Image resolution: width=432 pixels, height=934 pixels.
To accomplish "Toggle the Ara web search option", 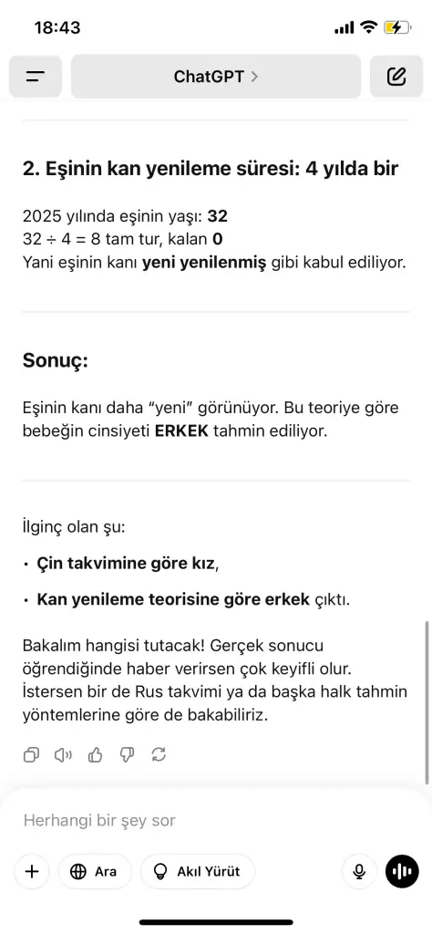I will (x=93, y=871).
